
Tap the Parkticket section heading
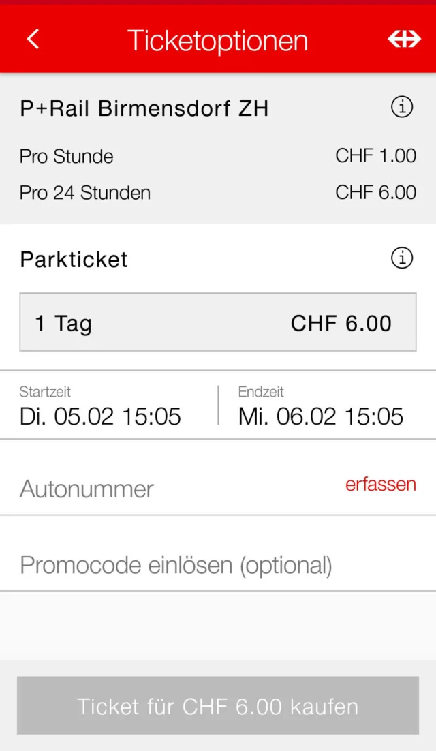(74, 260)
